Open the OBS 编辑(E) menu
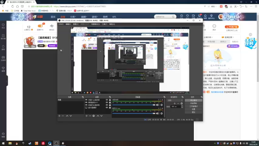259x146 pixels. pos(68,24)
